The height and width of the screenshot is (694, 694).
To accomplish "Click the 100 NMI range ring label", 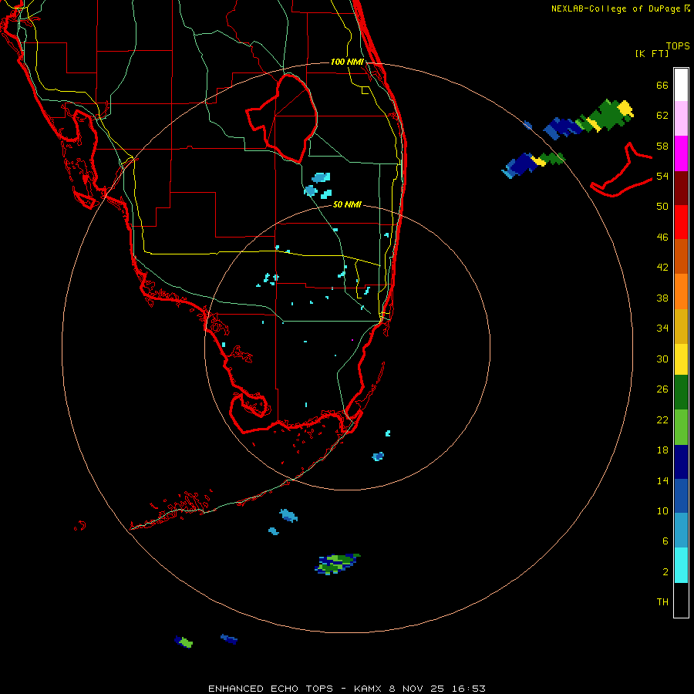I will click(x=347, y=62).
